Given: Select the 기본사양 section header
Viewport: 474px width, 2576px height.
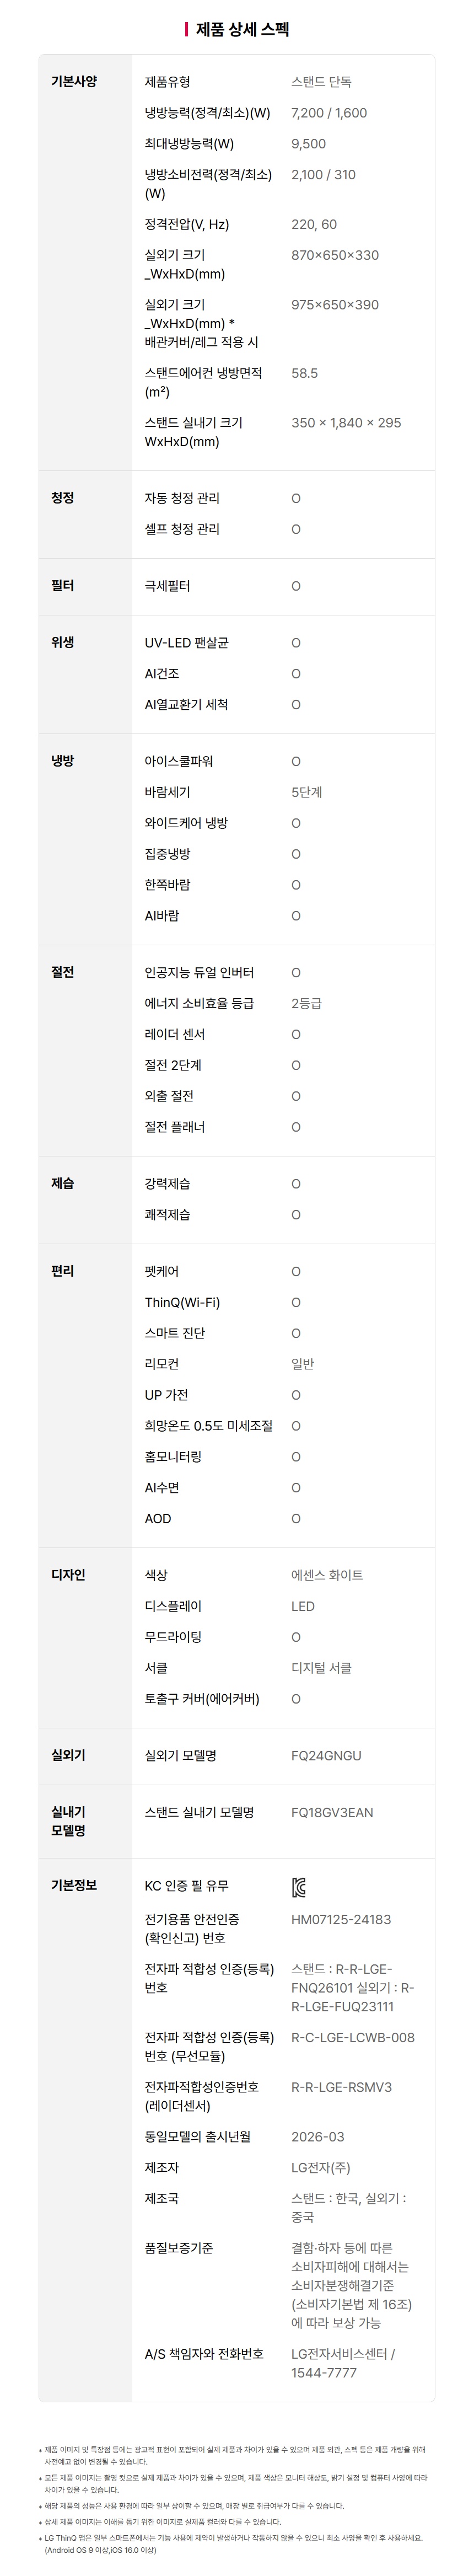Looking at the screenshot, I should coord(74,81).
